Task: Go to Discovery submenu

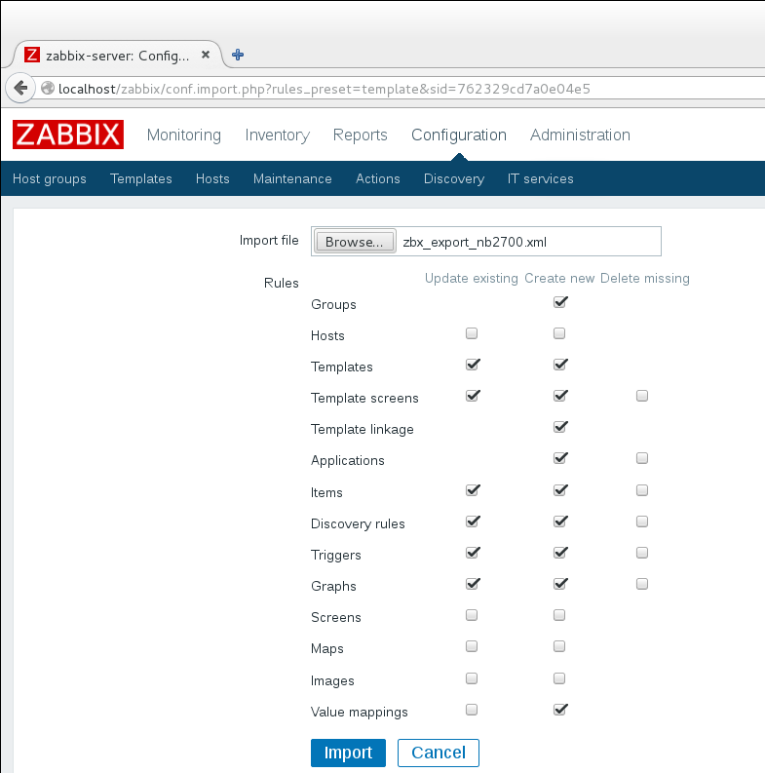Action: [454, 178]
